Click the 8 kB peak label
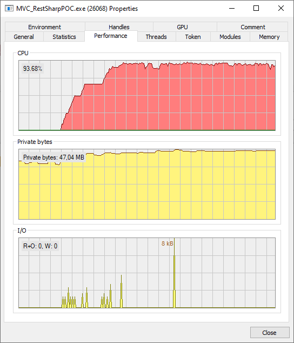The width and height of the screenshot is (294, 343). click(167, 243)
